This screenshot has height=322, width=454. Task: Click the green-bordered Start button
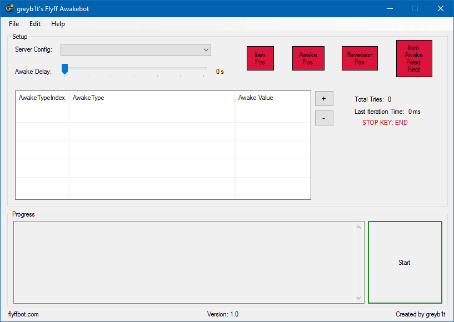(405, 263)
